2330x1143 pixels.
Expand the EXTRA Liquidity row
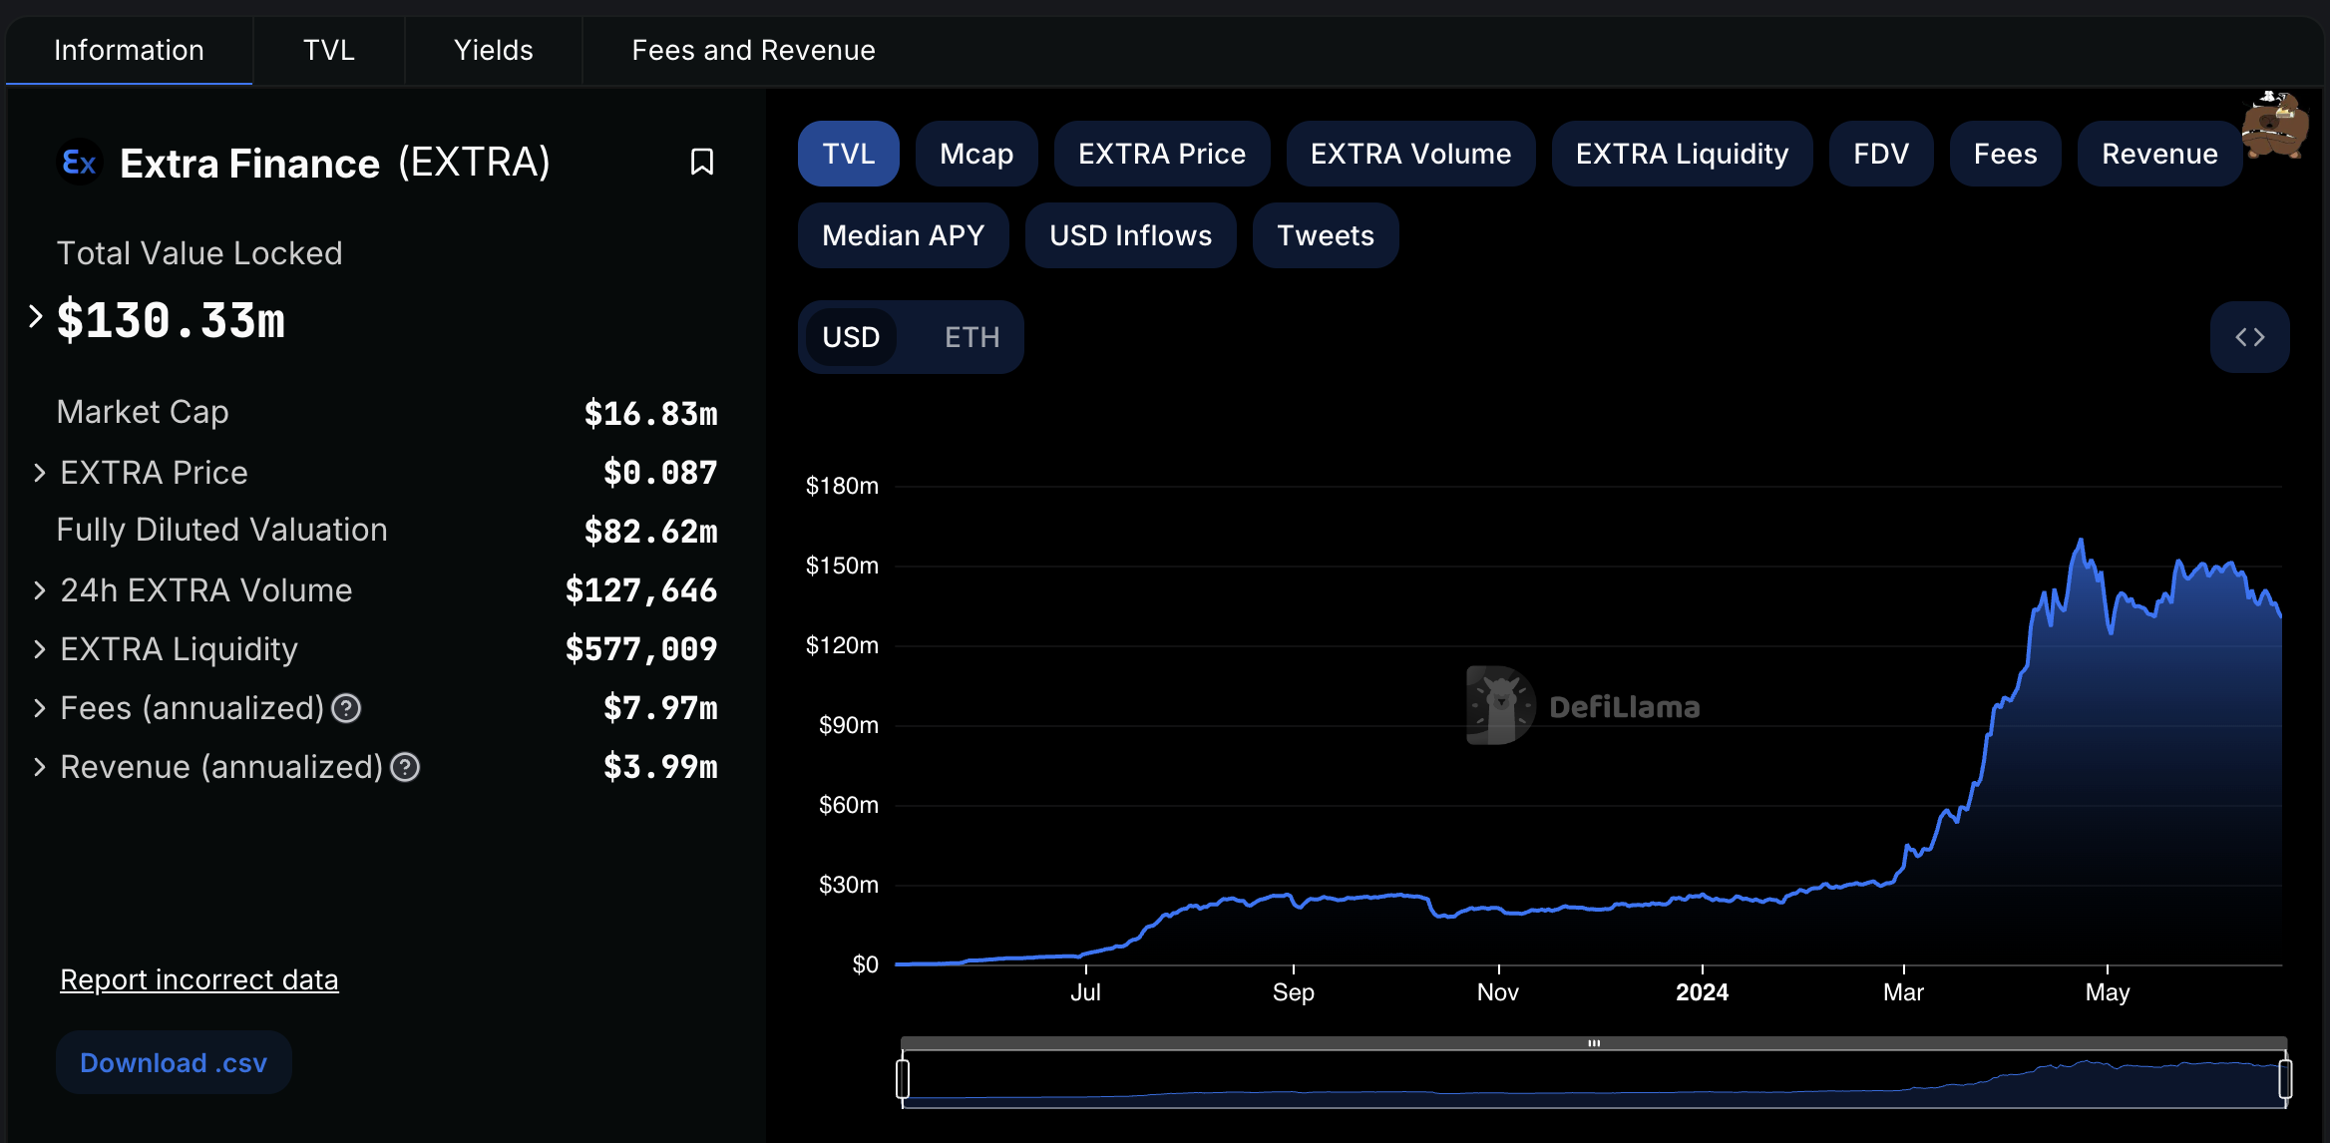[x=40, y=649]
